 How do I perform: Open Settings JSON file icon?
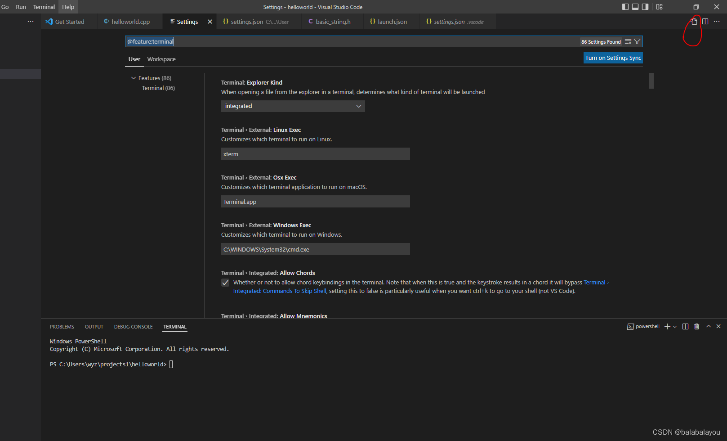pos(694,22)
